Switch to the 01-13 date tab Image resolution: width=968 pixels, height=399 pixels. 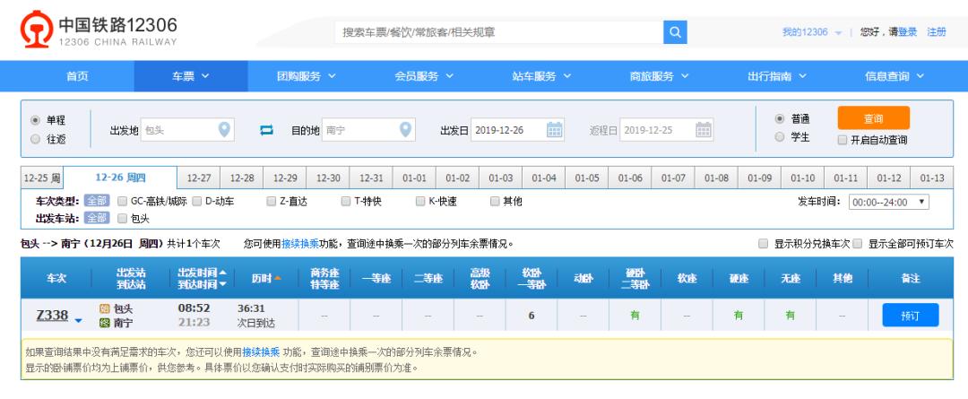[931, 178]
